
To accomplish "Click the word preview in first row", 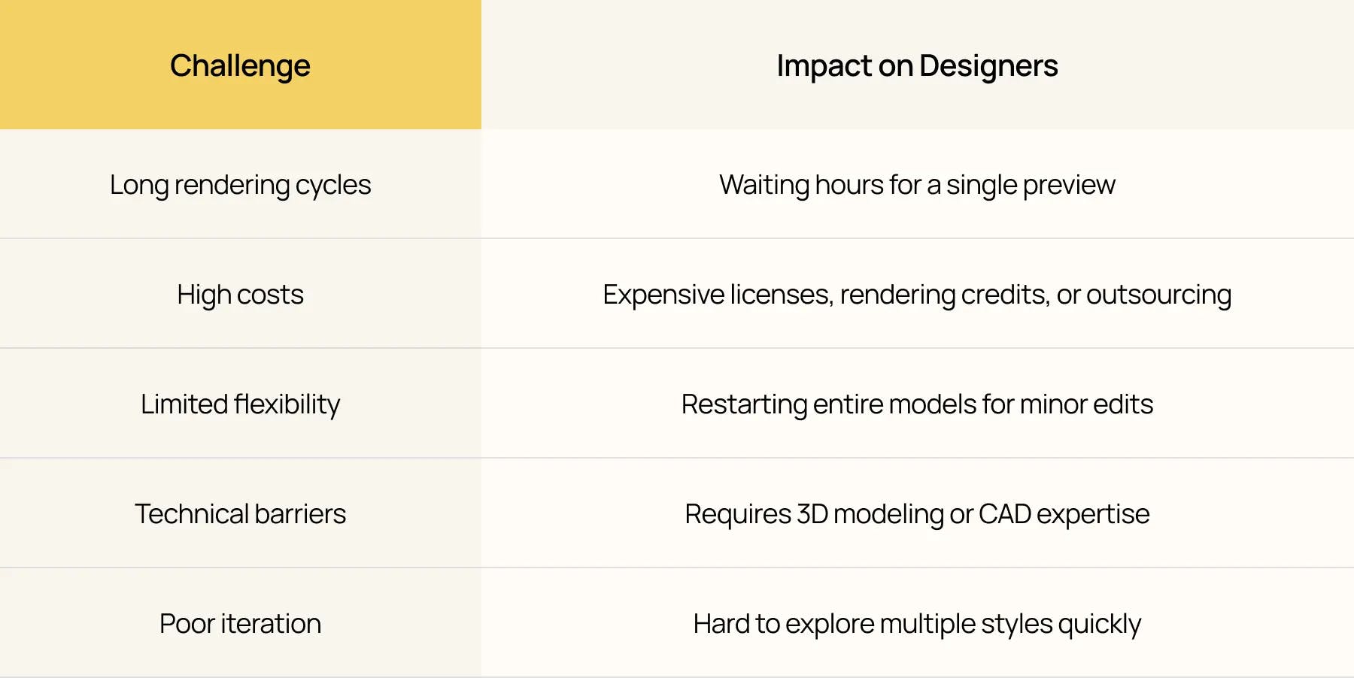I will click(1069, 185).
